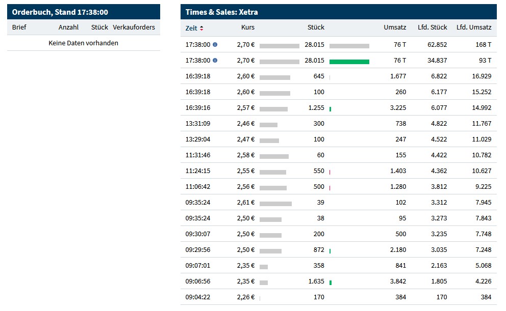Click the Keine Daten vorhanden message
506x311 pixels.
pos(83,43)
